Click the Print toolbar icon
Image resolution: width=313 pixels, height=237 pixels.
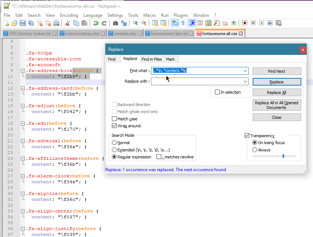(x=56, y=23)
